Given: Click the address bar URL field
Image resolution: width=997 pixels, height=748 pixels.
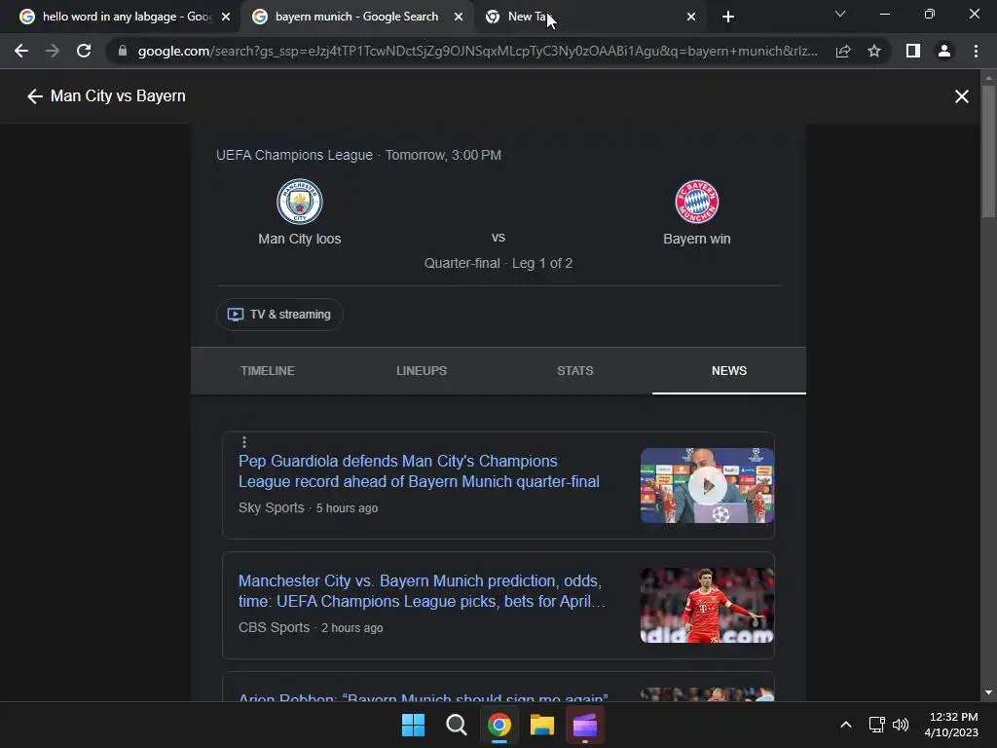Looking at the screenshot, I should click(x=477, y=51).
